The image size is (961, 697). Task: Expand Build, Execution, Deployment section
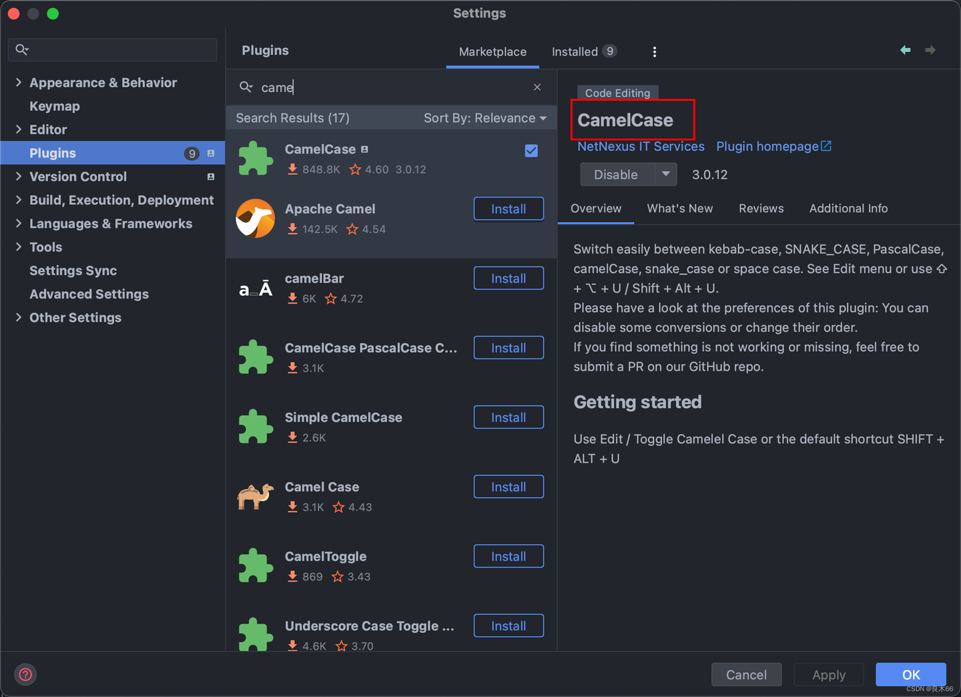pos(19,200)
